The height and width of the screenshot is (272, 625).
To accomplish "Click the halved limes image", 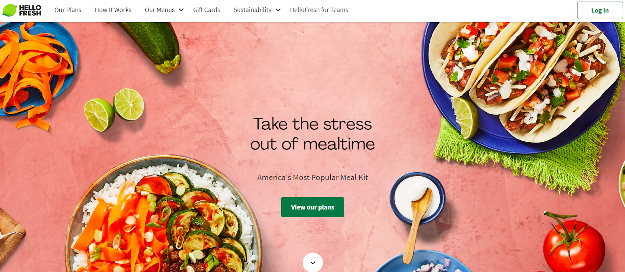I will (114, 109).
